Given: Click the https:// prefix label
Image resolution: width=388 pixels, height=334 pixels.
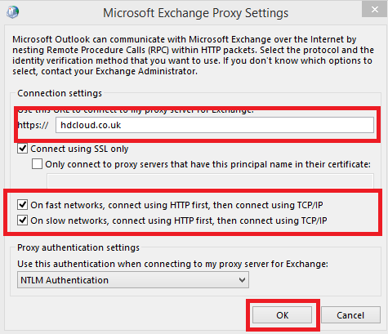Looking at the screenshot, I should pyautogui.click(x=33, y=125).
